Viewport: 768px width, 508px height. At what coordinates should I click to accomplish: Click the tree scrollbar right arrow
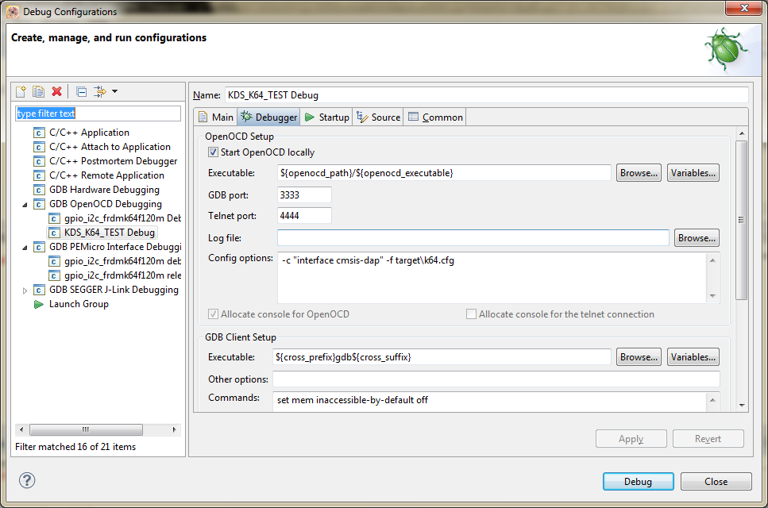175,429
